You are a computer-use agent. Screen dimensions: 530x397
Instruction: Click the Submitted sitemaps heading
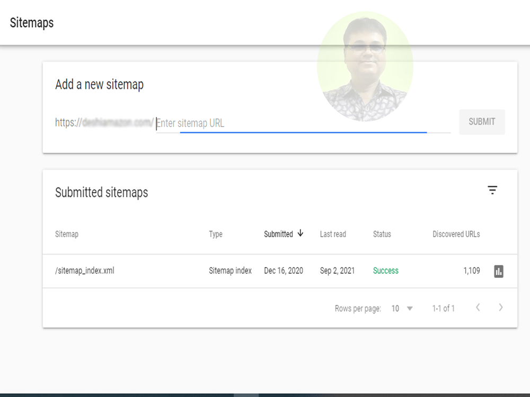coord(101,193)
